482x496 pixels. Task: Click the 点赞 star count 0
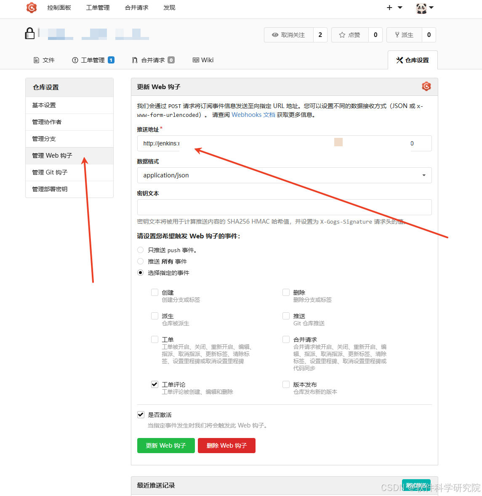click(375, 35)
